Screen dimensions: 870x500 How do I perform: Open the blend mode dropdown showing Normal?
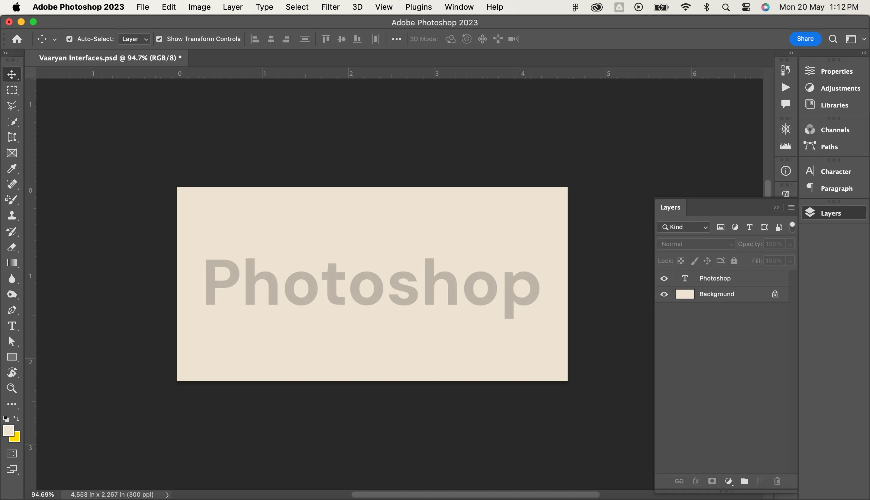(x=696, y=244)
